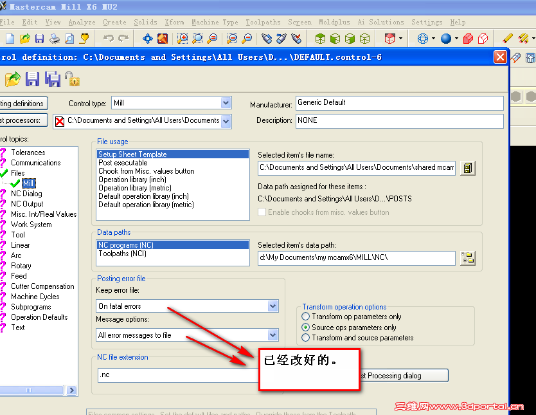Open the post processors path dropdown
The height and width of the screenshot is (415, 536).
(226, 121)
